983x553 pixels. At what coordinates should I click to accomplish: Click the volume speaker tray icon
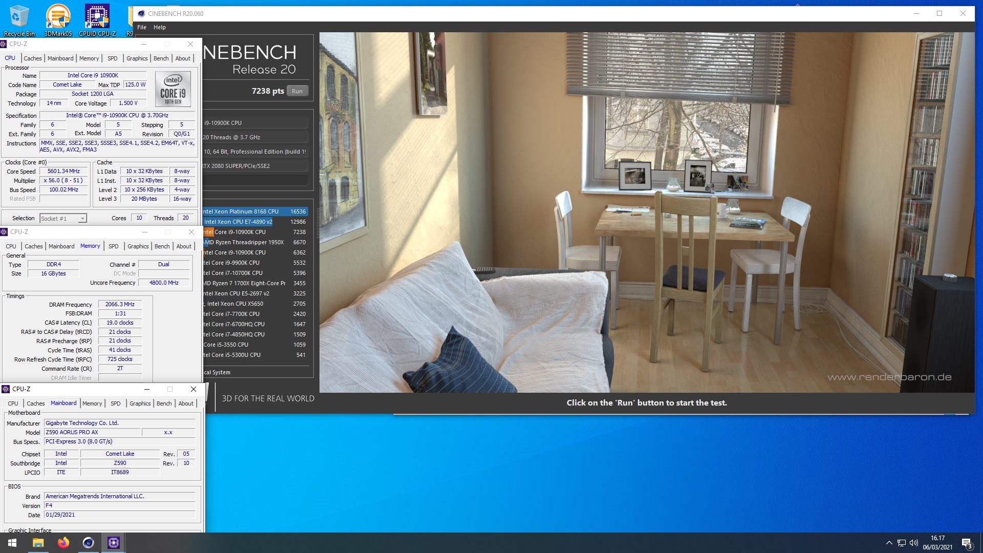914,543
